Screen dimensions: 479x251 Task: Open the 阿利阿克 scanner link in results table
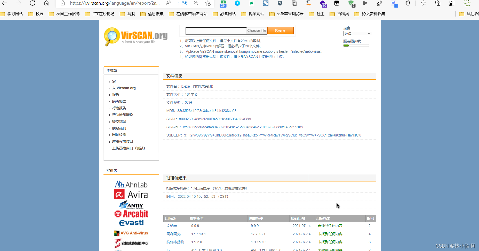point(173,234)
